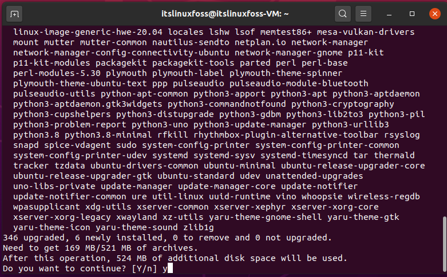Maximize the terminal window
Viewport: 447px width, 277px height.
click(412, 14)
